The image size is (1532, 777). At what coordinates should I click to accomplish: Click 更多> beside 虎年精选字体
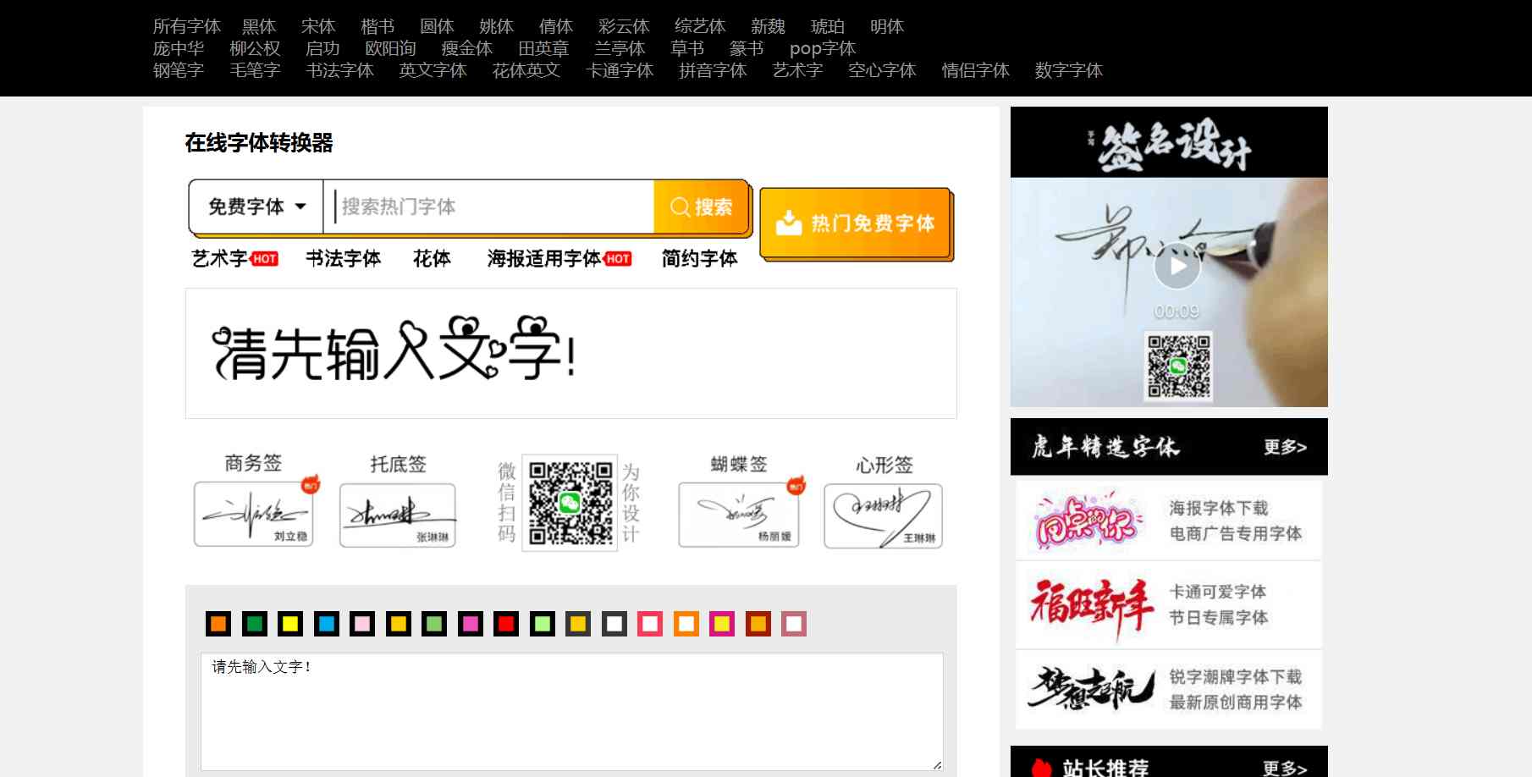coord(1284,447)
